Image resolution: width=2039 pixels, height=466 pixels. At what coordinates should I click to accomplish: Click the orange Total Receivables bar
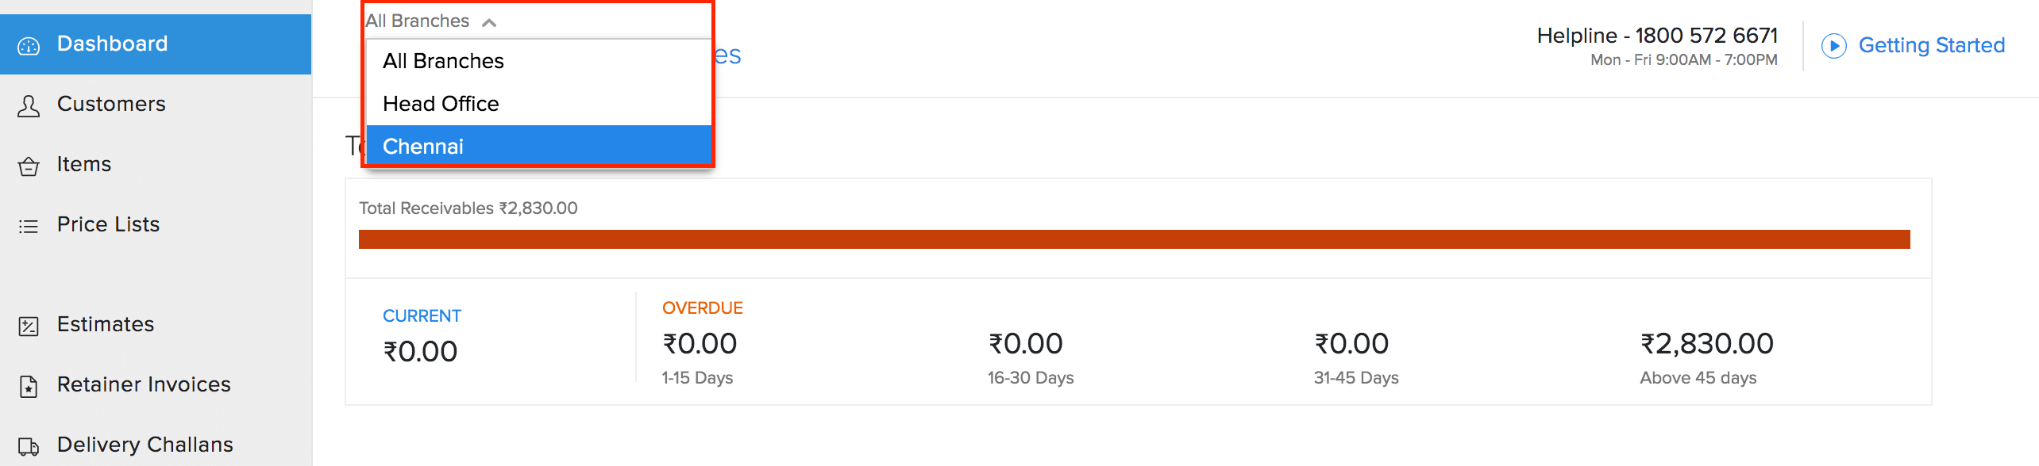click(x=1134, y=239)
